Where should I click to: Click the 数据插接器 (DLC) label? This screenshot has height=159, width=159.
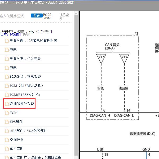coord(143,134)
